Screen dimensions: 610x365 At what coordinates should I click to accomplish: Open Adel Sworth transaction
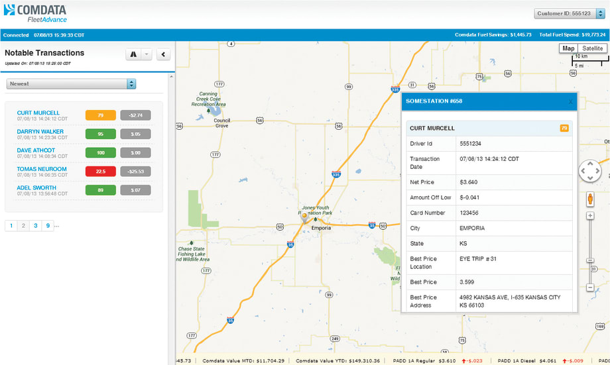[36, 187]
